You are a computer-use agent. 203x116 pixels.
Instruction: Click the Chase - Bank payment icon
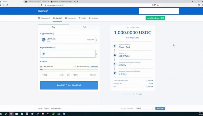point(114,46)
